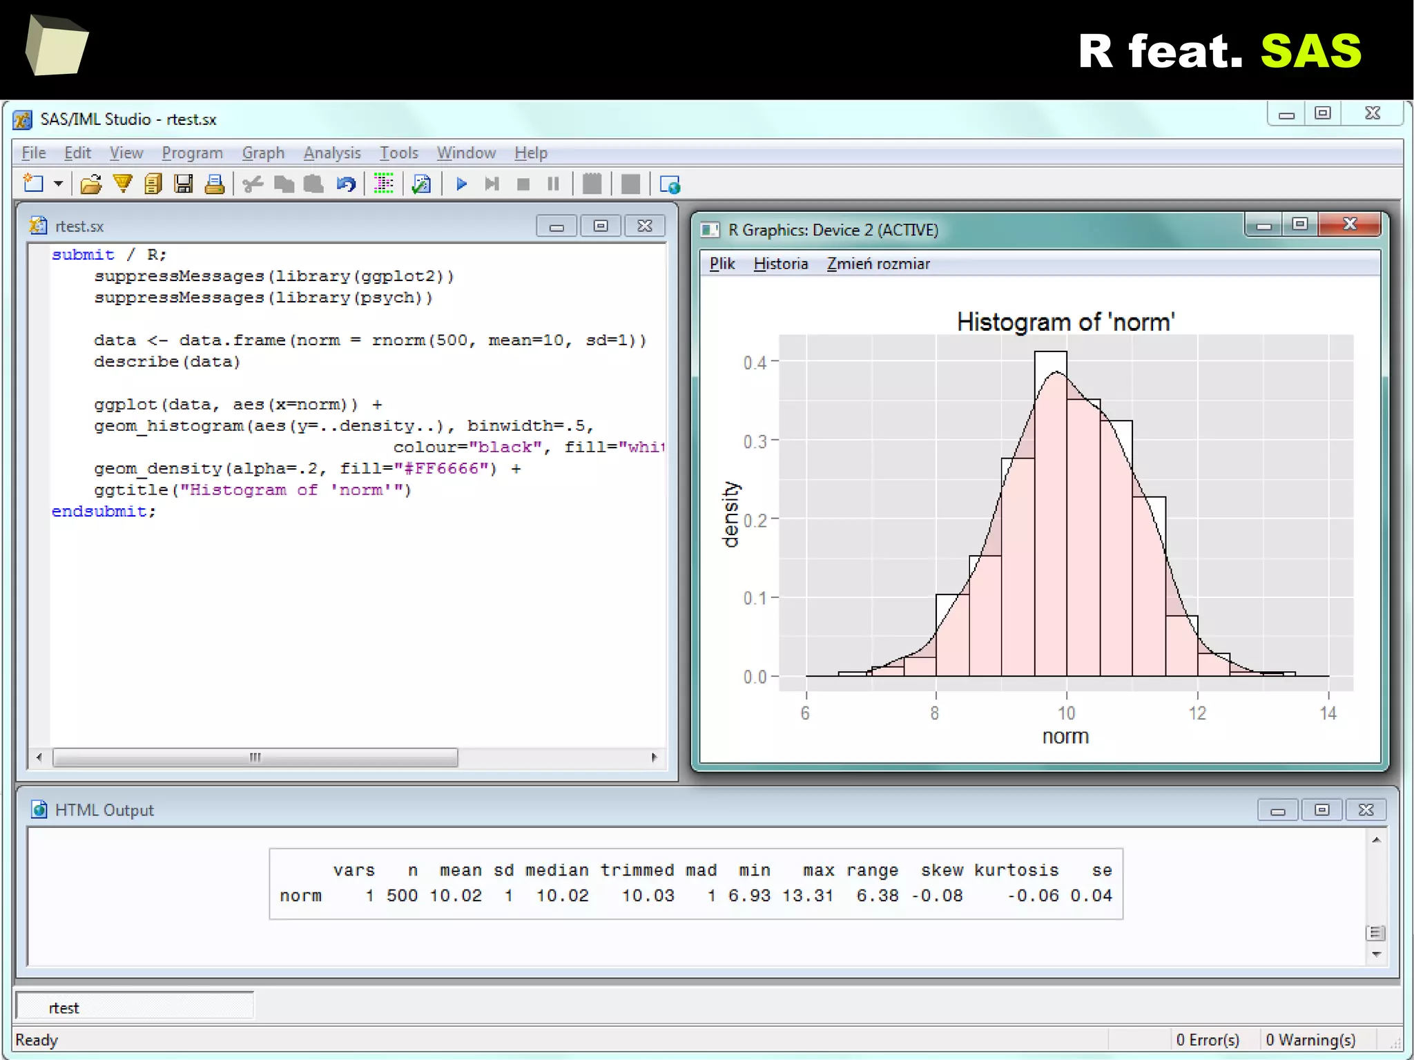Click the Undo arrow icon
The height and width of the screenshot is (1060, 1414).
coord(345,184)
